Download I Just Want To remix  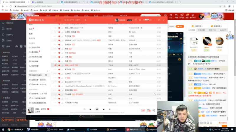[62, 86]
